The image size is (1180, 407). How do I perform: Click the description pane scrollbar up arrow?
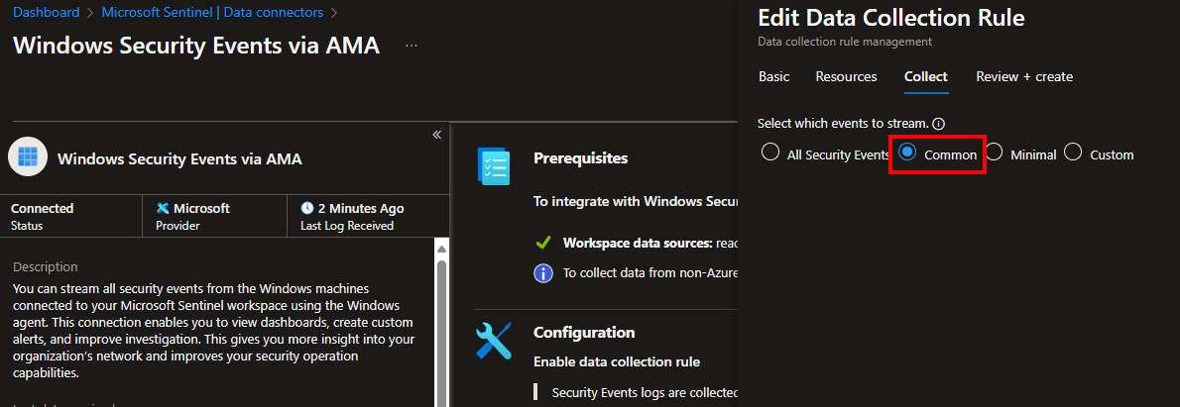coord(441,251)
